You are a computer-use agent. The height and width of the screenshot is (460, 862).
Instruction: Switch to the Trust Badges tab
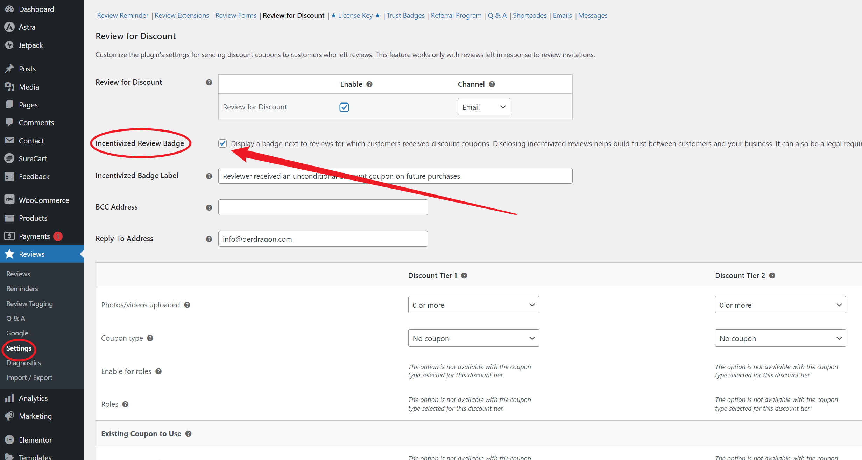pyautogui.click(x=405, y=15)
